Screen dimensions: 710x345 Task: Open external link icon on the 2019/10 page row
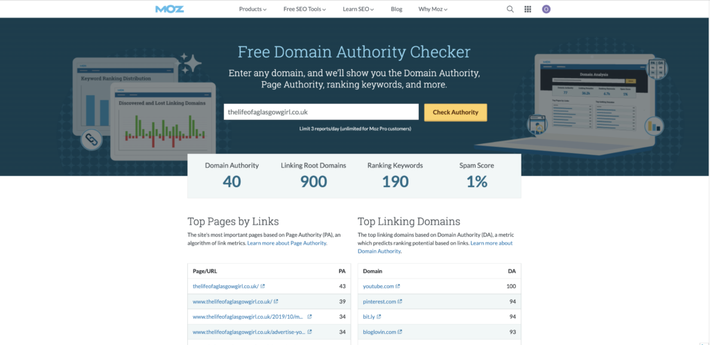point(310,317)
